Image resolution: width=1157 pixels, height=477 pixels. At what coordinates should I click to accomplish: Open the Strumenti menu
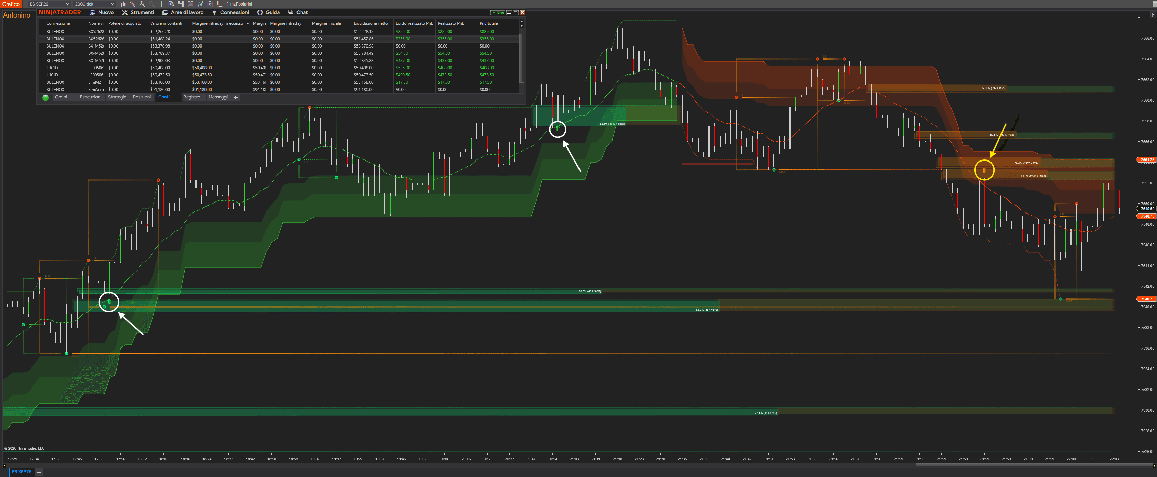point(138,12)
